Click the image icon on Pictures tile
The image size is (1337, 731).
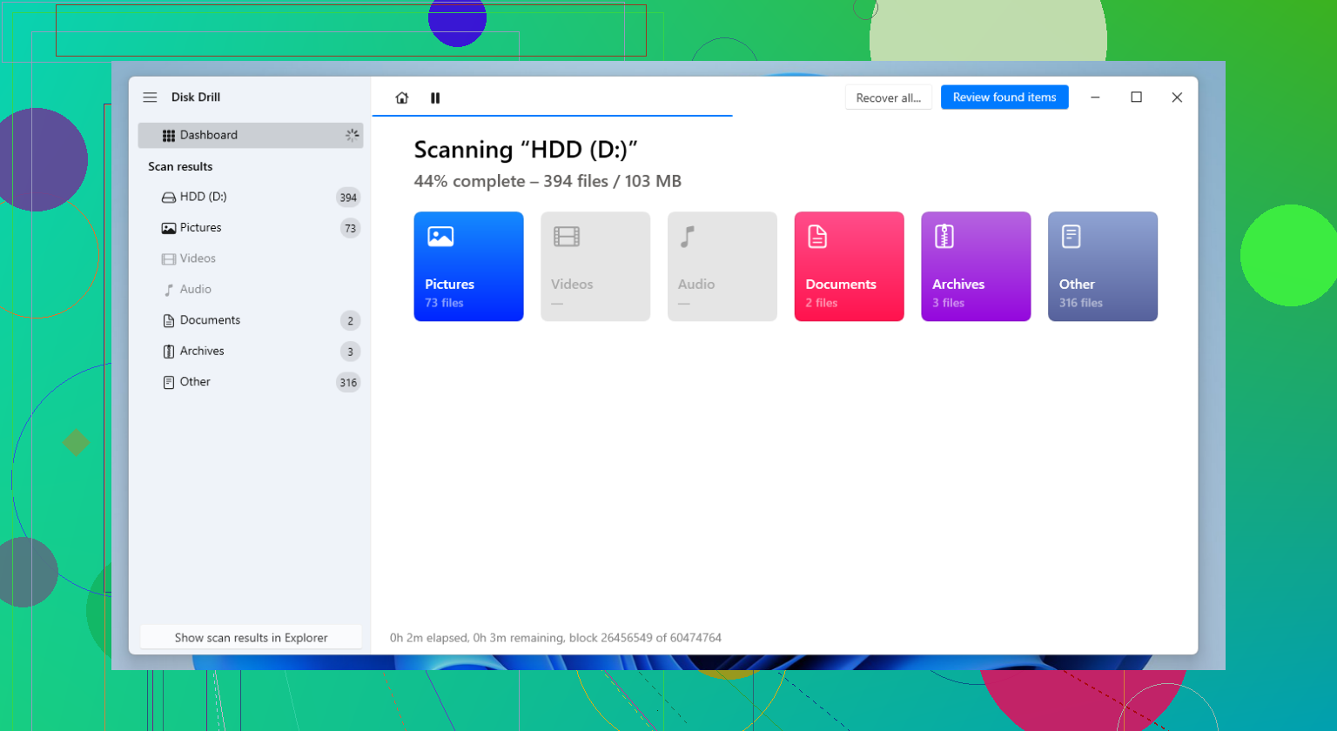coord(440,237)
